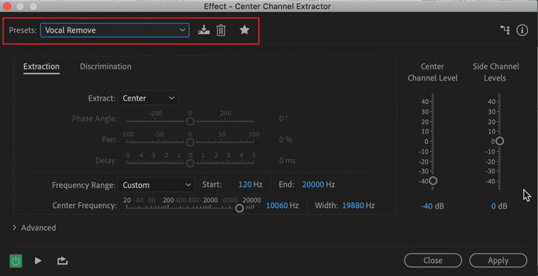This screenshot has height=276, width=538.
Task: Click the Close button
Action: tap(432, 261)
